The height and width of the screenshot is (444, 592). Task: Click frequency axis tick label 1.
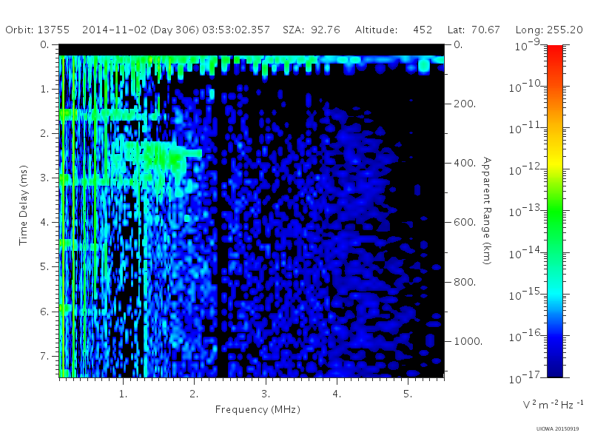123,394
